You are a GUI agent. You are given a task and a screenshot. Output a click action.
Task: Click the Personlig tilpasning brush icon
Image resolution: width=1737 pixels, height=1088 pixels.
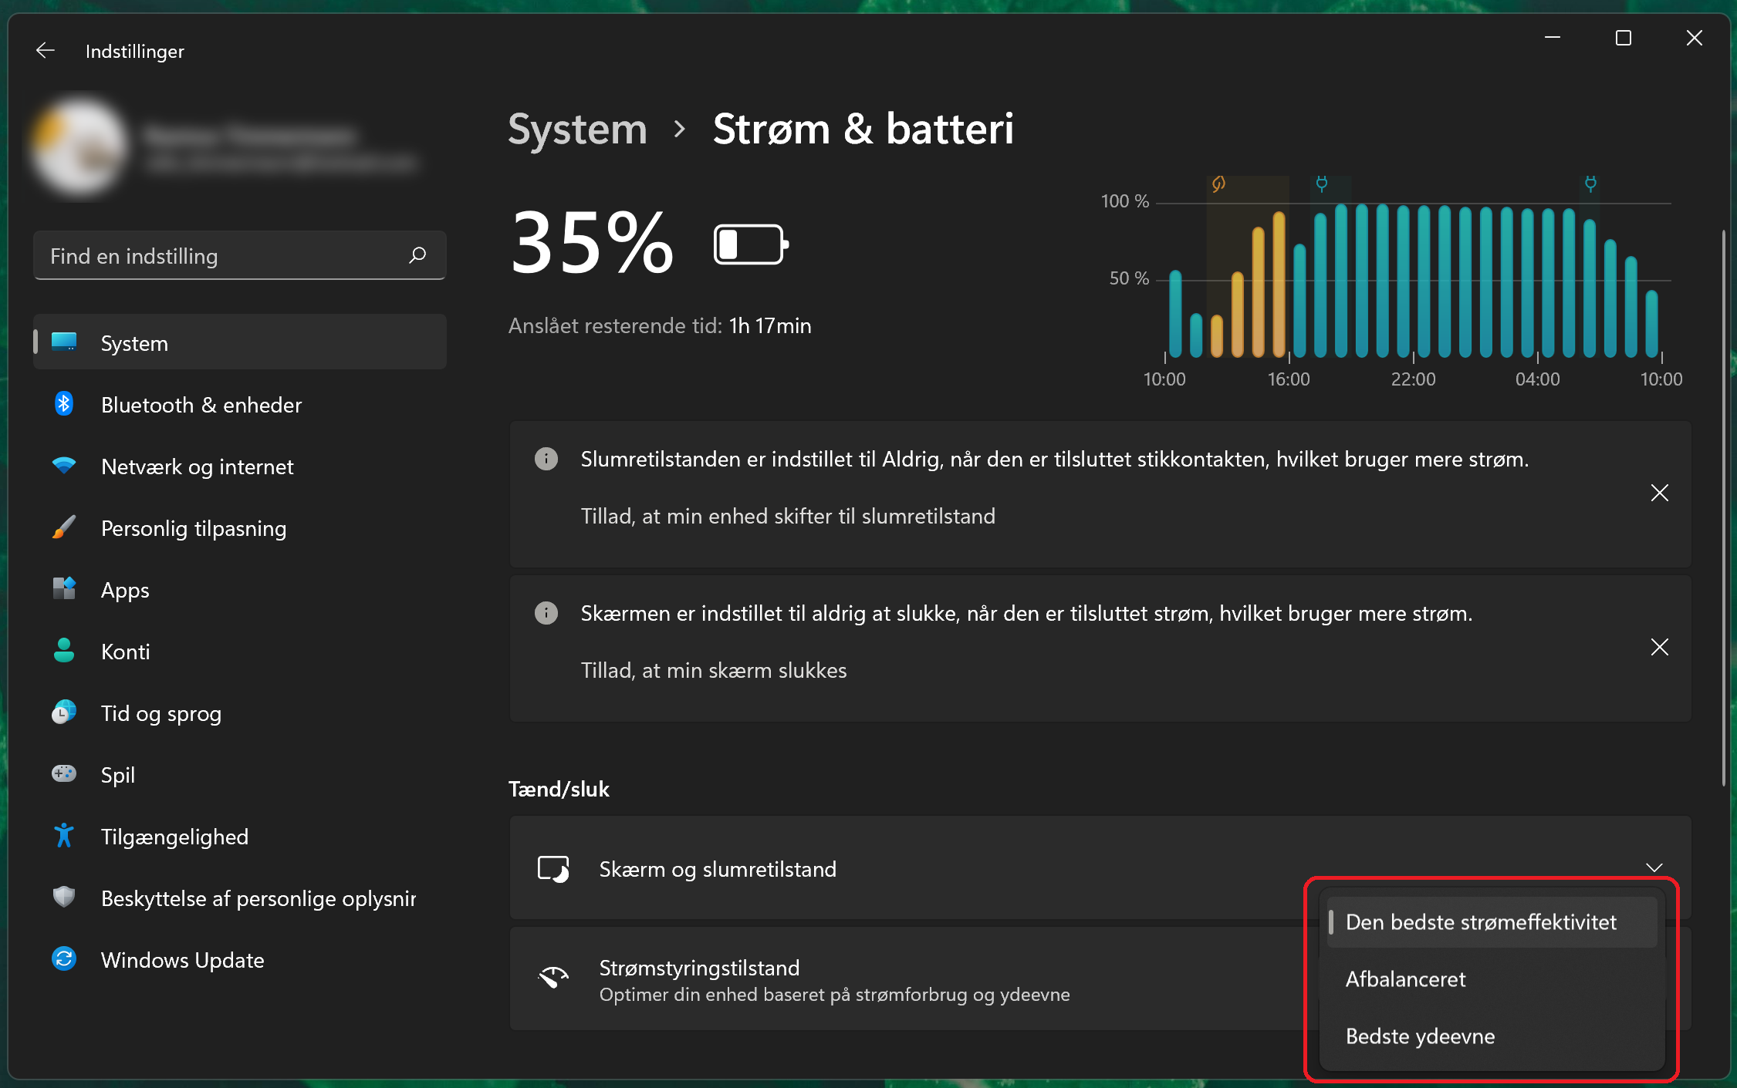pos(64,527)
